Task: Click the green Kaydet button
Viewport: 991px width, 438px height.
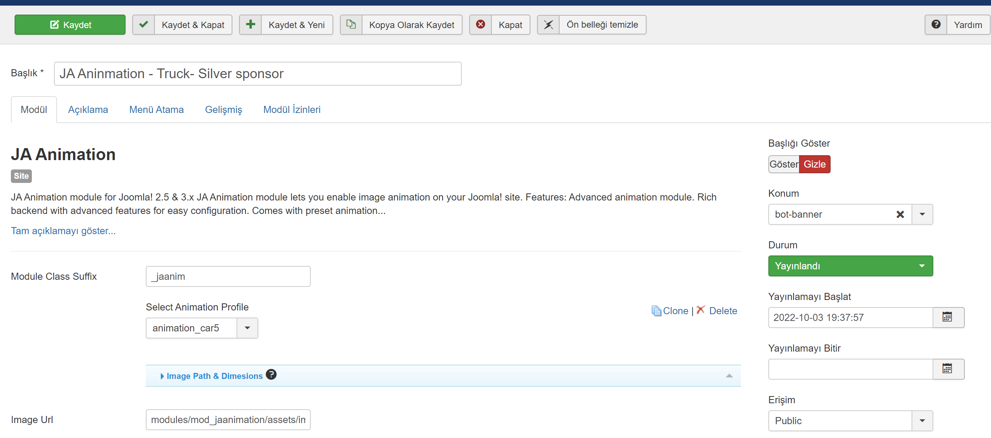Action: [x=70, y=25]
